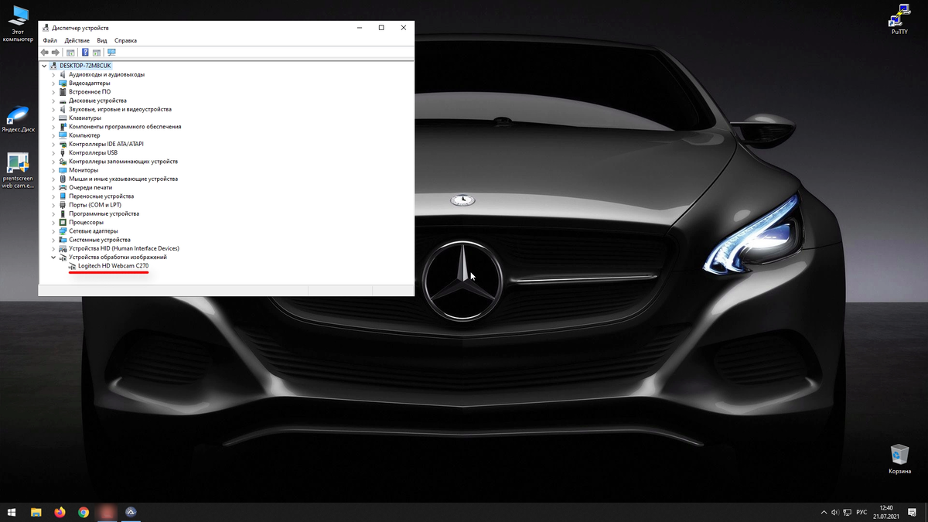This screenshot has width=928, height=522.
Task: Expand the Порты (COM и LPT) node
Action: click(53, 205)
